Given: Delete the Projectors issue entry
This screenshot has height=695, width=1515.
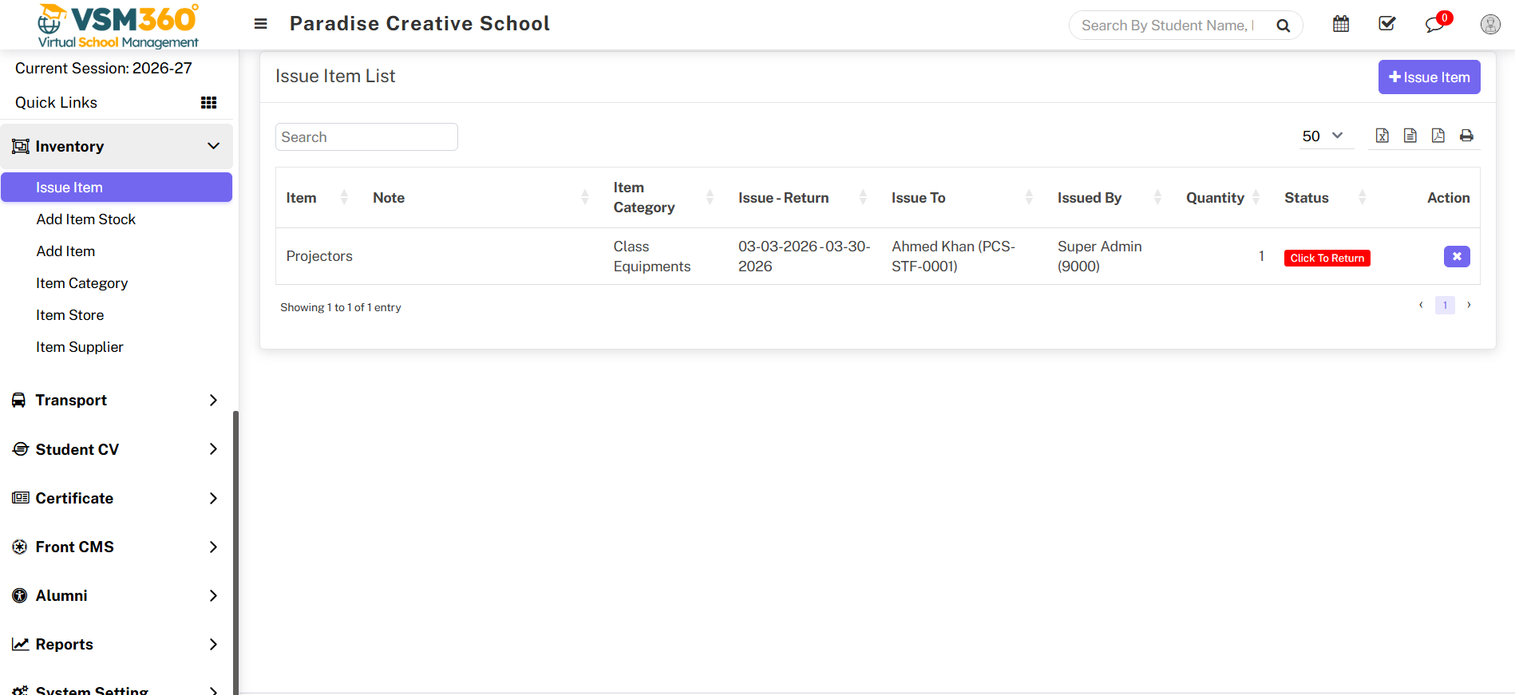Looking at the screenshot, I should point(1457,256).
